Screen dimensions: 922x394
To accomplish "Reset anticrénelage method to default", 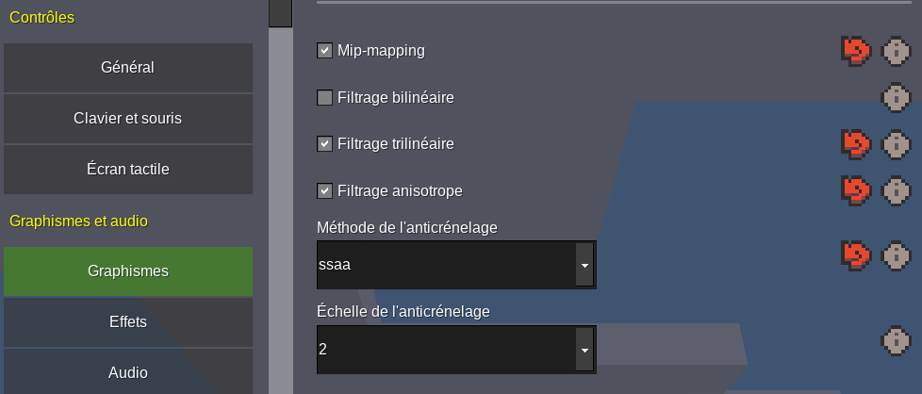I will click(x=856, y=254).
